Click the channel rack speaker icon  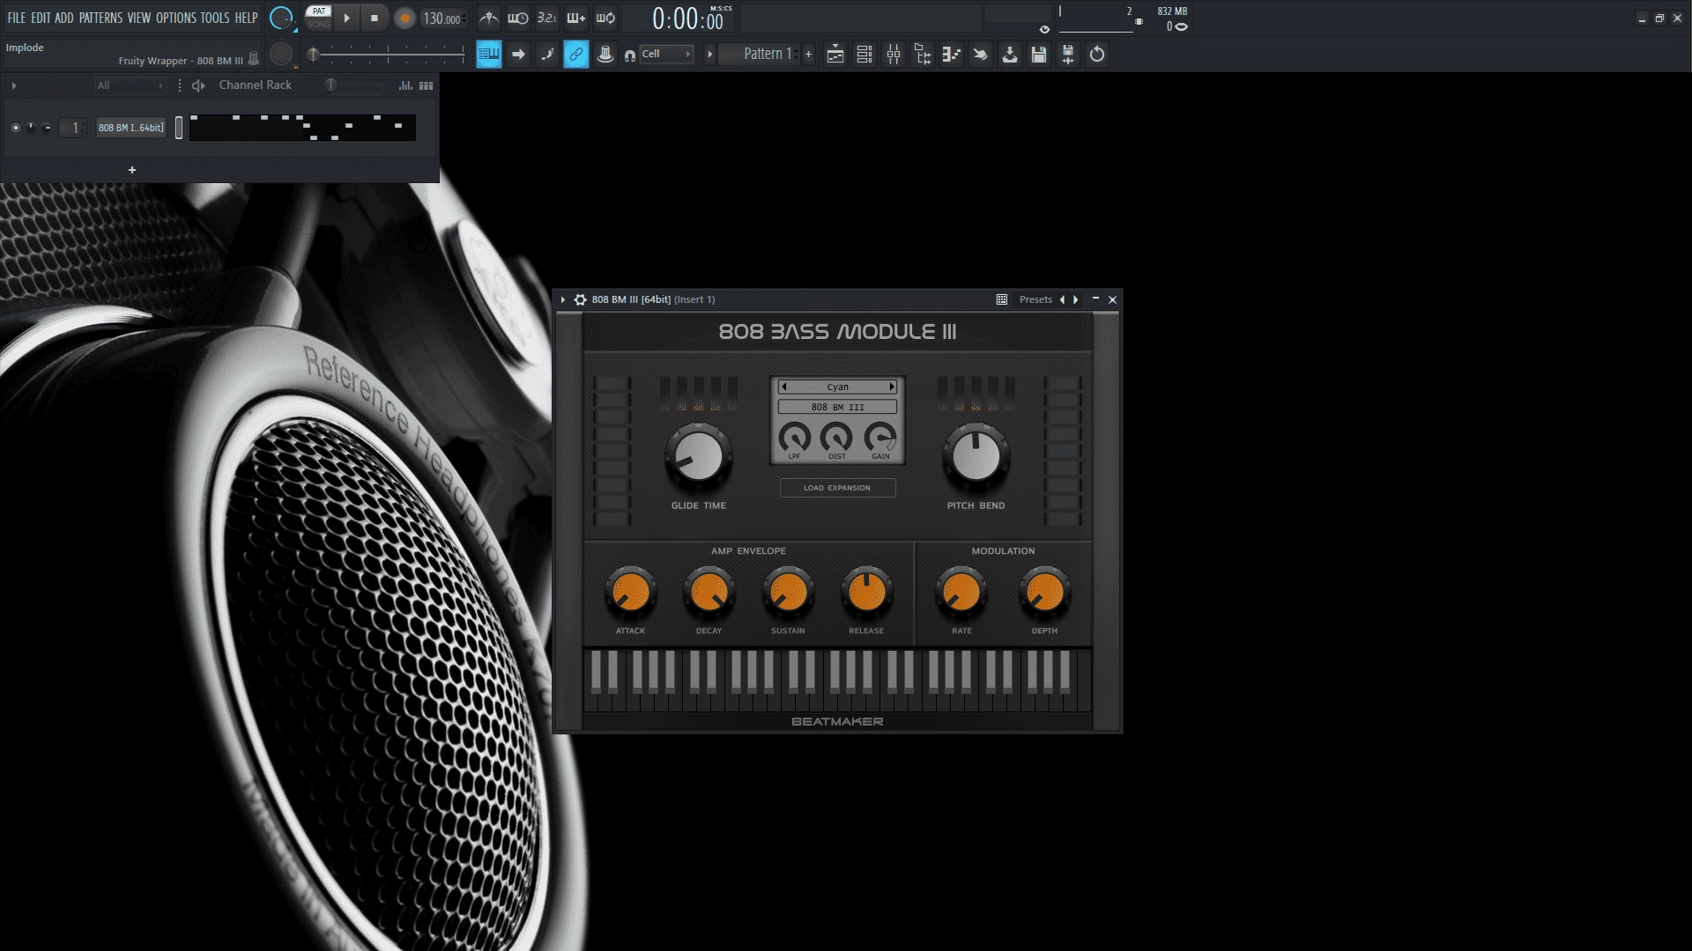pyautogui.click(x=198, y=85)
